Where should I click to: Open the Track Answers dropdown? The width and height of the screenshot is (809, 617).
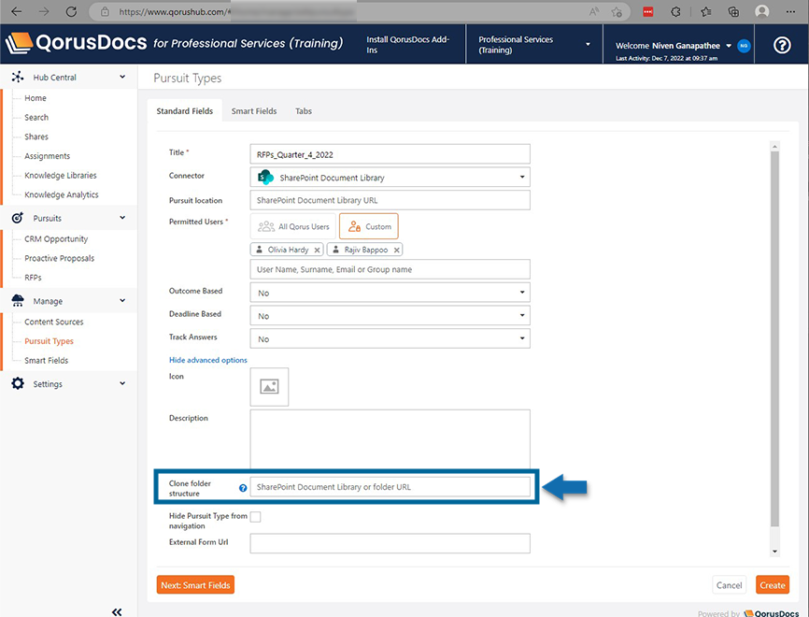(390, 339)
